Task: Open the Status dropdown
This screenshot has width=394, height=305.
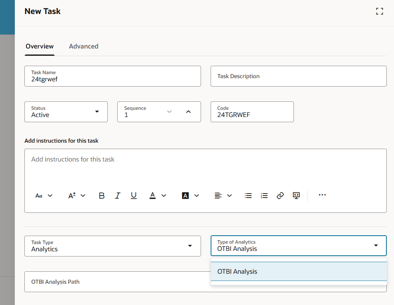Action: click(x=96, y=112)
